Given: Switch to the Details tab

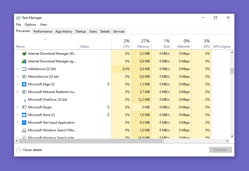Looking at the screenshot, I should click(105, 31).
